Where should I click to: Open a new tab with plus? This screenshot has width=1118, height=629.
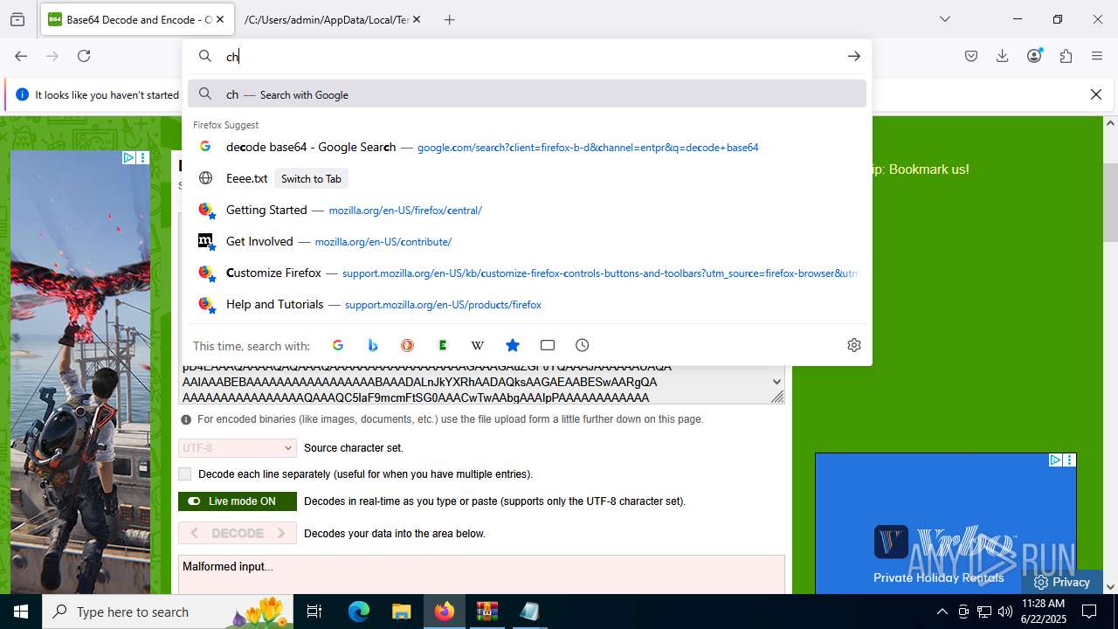(x=450, y=19)
